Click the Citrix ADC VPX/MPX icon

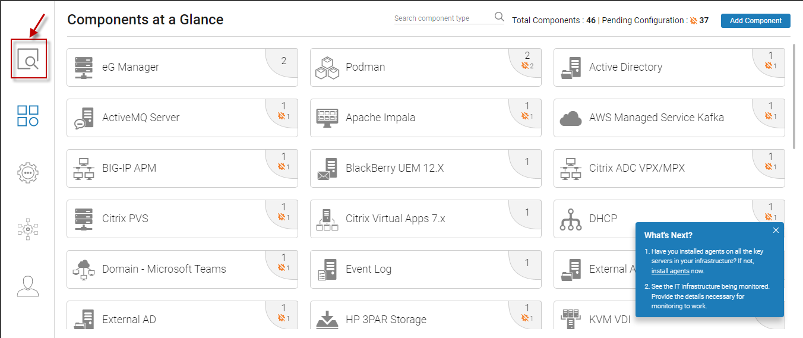(571, 168)
